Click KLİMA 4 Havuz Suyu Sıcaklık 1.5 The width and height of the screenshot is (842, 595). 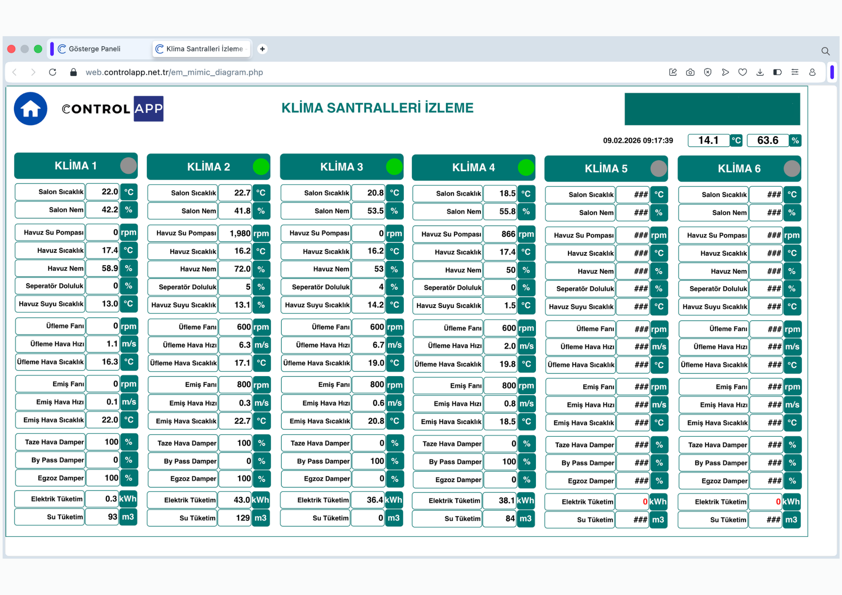[x=500, y=305]
